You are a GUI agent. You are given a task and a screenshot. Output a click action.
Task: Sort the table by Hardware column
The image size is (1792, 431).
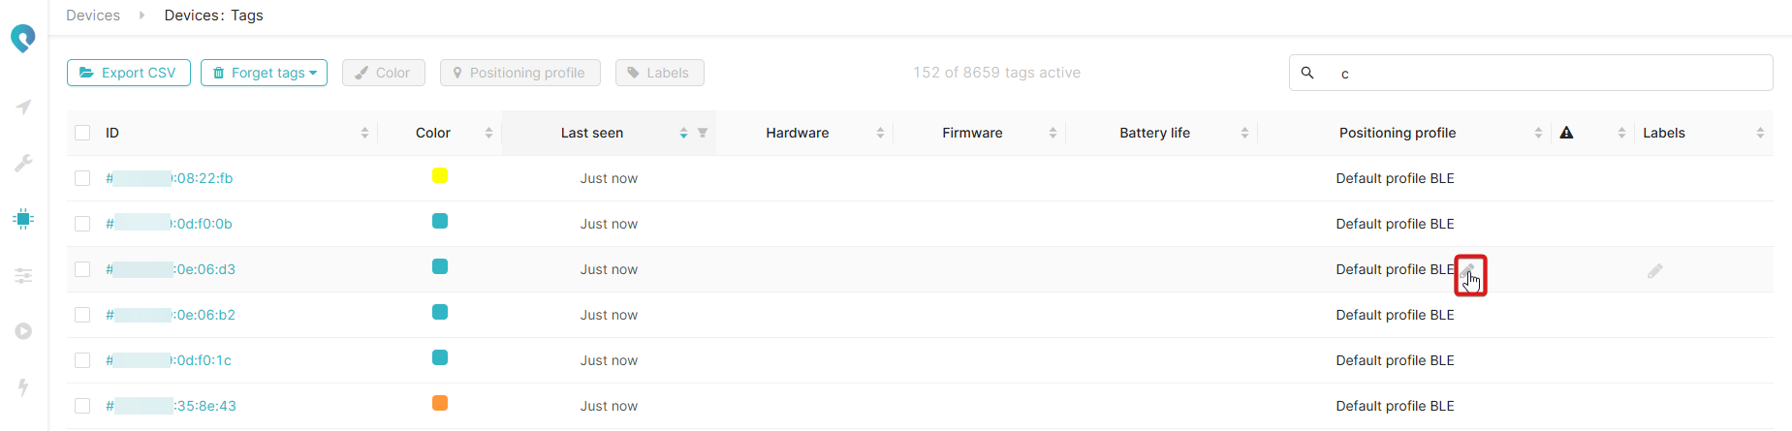pos(880,133)
